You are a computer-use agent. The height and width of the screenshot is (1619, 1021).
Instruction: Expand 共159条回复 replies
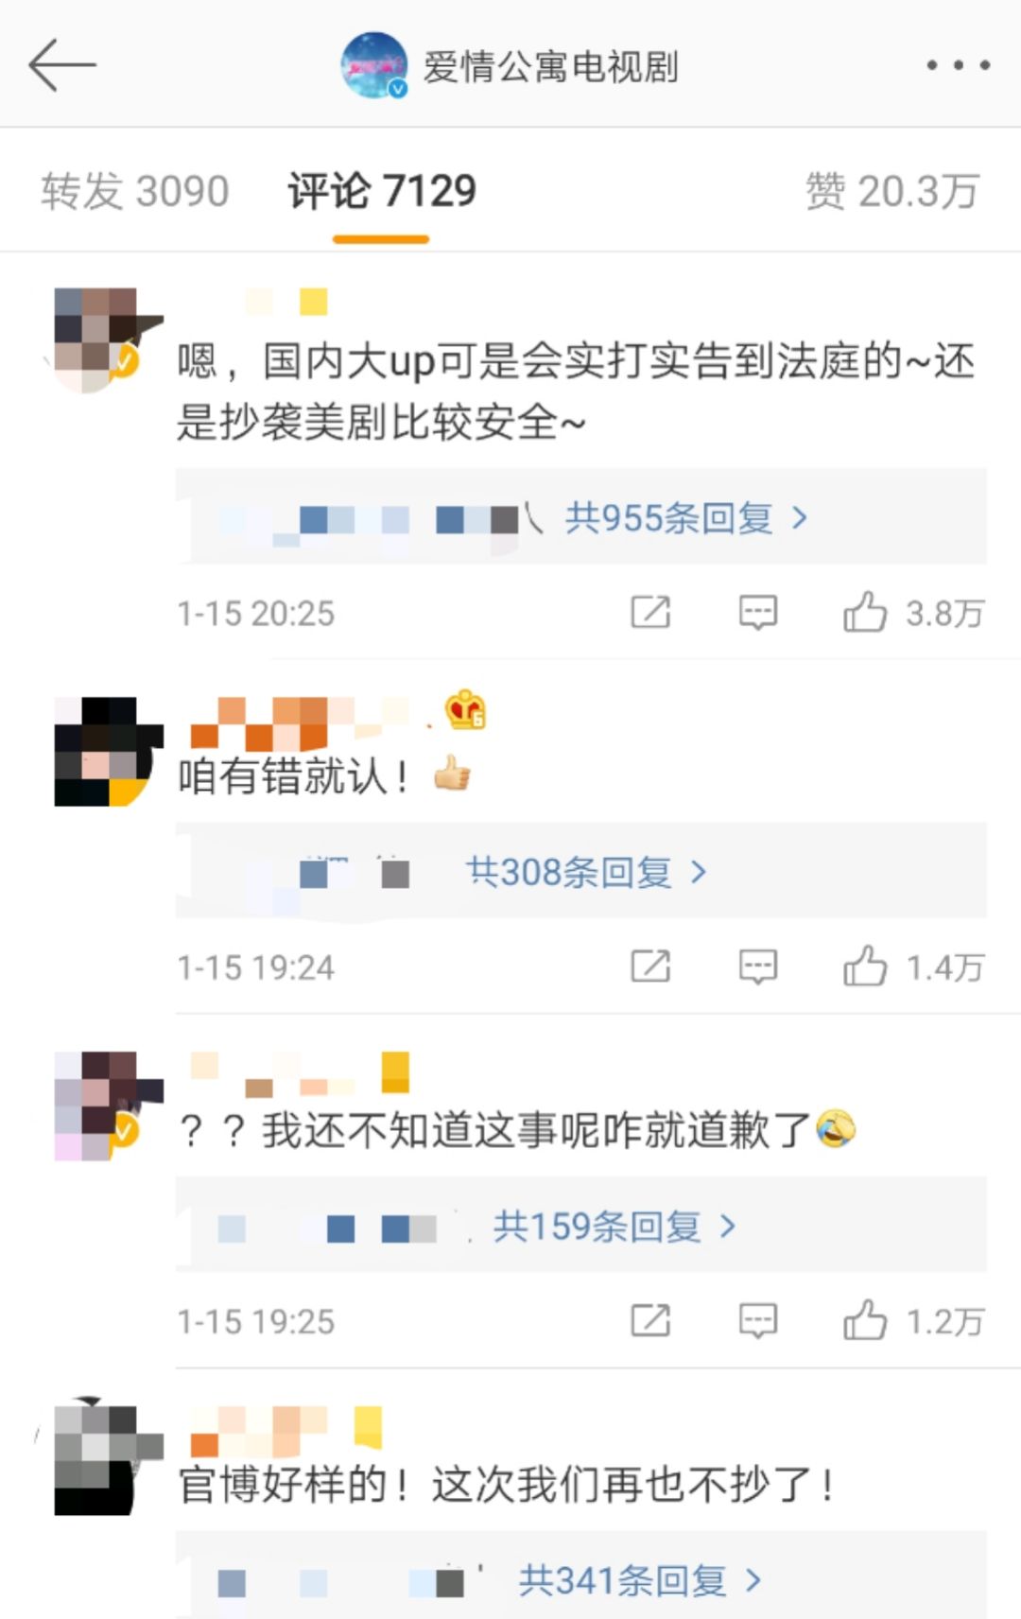coord(614,1227)
